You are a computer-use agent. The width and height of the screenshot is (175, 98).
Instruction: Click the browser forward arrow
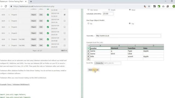(x=1, y=6)
